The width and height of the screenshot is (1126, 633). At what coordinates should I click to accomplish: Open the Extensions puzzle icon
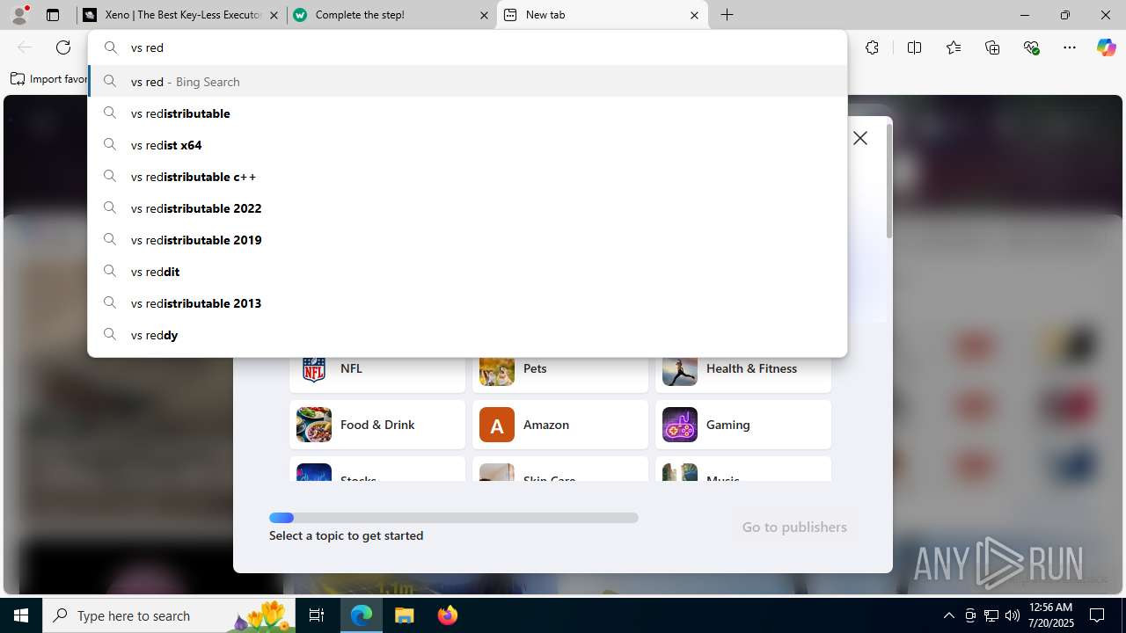pos(872,47)
